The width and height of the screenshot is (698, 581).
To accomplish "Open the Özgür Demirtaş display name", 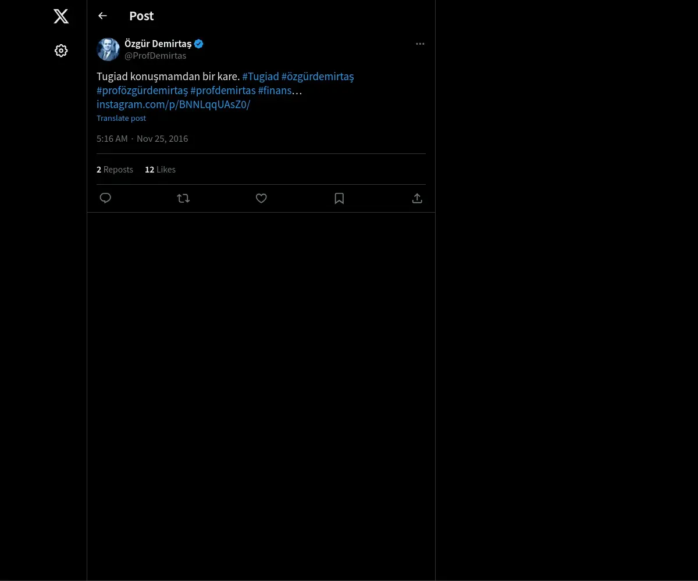I will click(158, 44).
